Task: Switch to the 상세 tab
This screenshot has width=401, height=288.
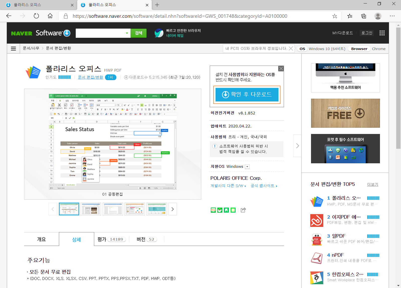Action: click(x=76, y=239)
